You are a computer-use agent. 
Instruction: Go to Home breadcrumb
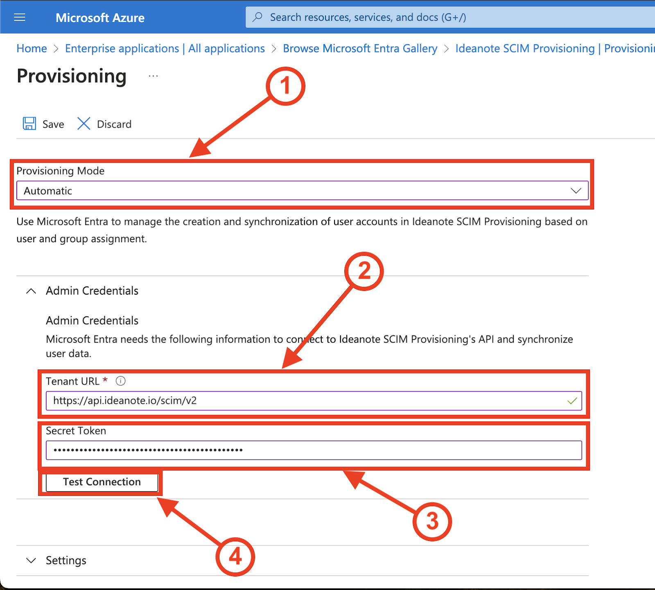(32, 48)
